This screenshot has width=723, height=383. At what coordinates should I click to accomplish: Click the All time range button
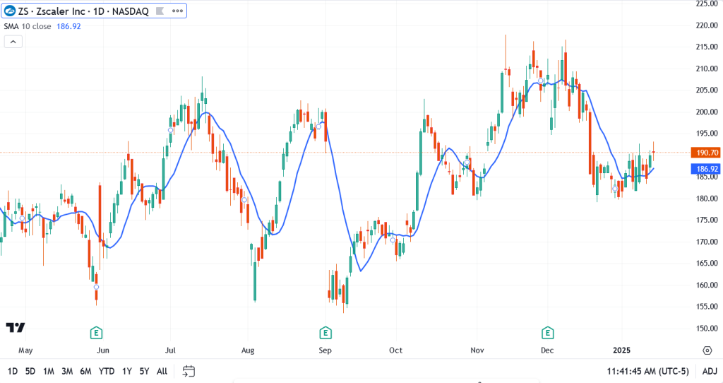(x=162, y=371)
